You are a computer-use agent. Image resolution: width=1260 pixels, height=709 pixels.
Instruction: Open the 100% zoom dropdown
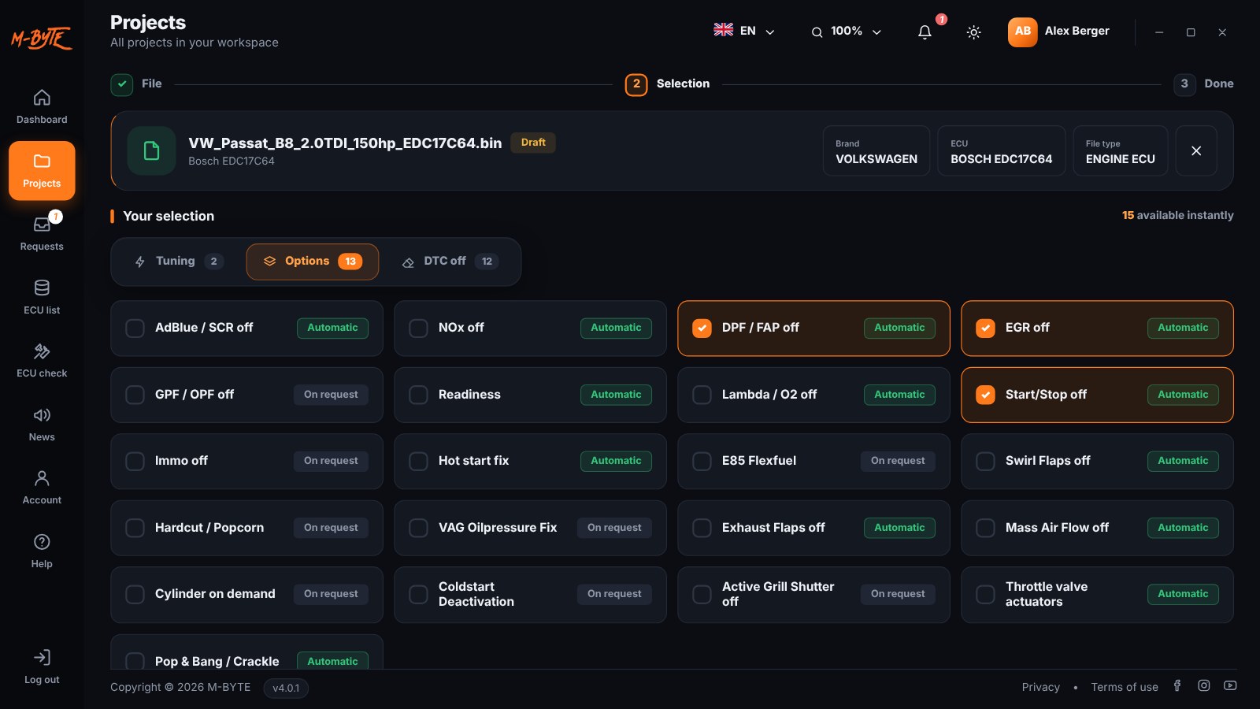(847, 32)
